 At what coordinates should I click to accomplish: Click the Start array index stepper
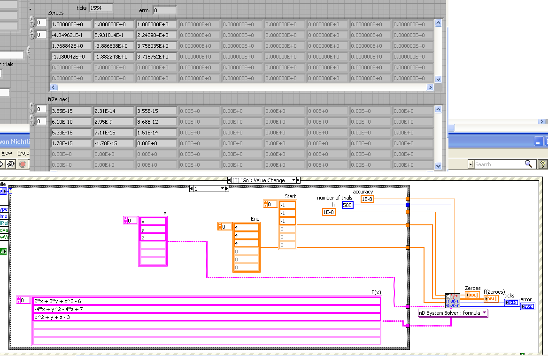[265, 204]
